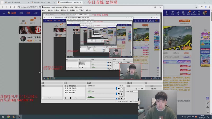This screenshot has width=212, height=119.
Task: Remove the selected scene with the minus icon
Action: coord(45,98)
